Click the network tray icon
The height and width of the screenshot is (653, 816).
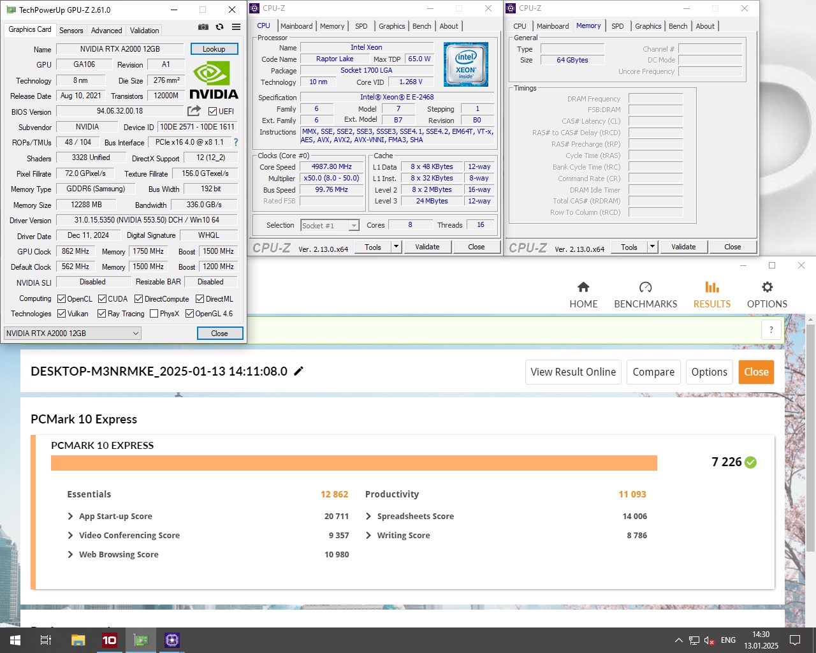694,640
